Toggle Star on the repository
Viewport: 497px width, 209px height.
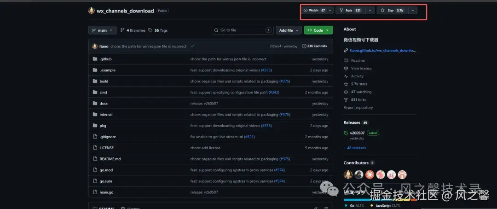pos(392,11)
